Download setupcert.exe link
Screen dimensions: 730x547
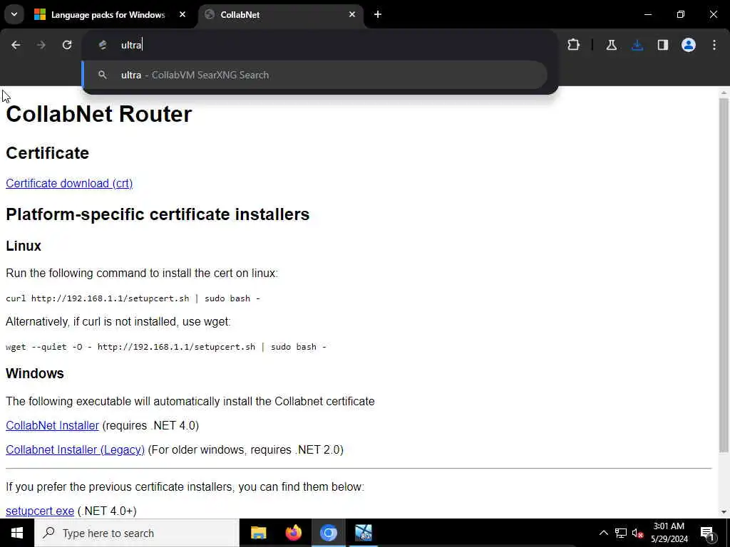[x=40, y=511]
